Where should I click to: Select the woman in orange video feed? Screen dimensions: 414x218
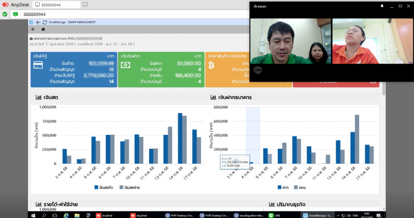click(372, 41)
